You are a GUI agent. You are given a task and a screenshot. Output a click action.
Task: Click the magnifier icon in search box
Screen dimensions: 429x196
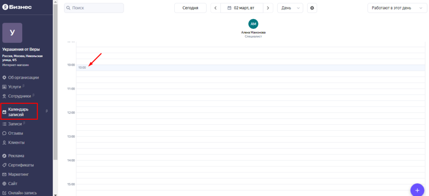(68, 8)
